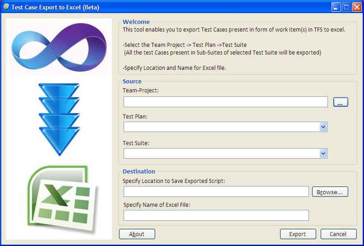This screenshot has width=364, height=246.
Task: Click the 'Destination' group heading
Action: click(x=139, y=171)
